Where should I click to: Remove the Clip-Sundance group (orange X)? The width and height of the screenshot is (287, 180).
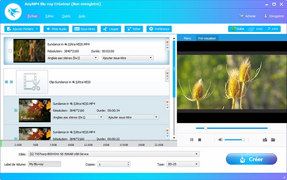pyautogui.click(x=167, y=73)
